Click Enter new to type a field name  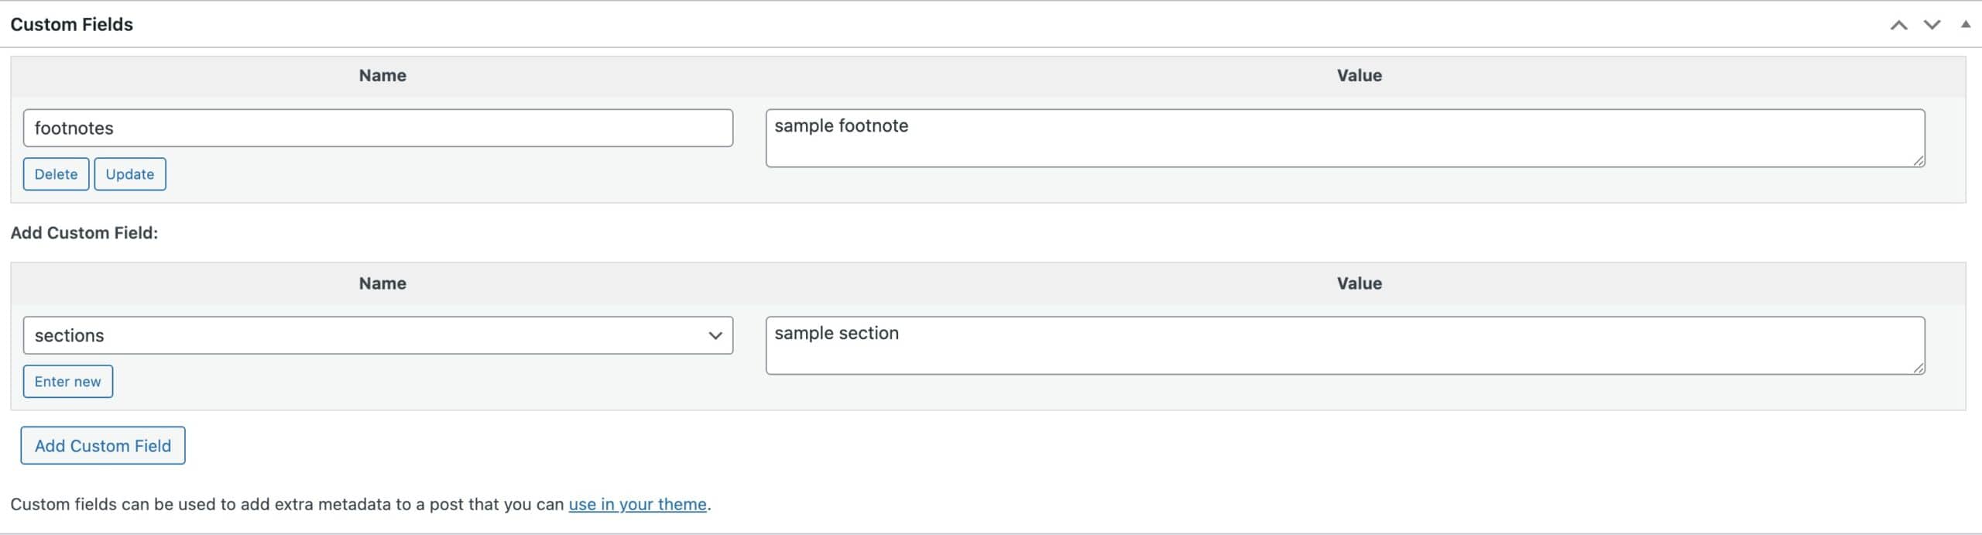click(67, 381)
